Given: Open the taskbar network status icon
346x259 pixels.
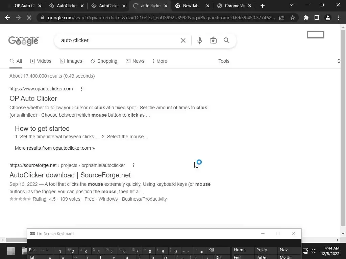Looking at the screenshot, I should click(305, 251).
